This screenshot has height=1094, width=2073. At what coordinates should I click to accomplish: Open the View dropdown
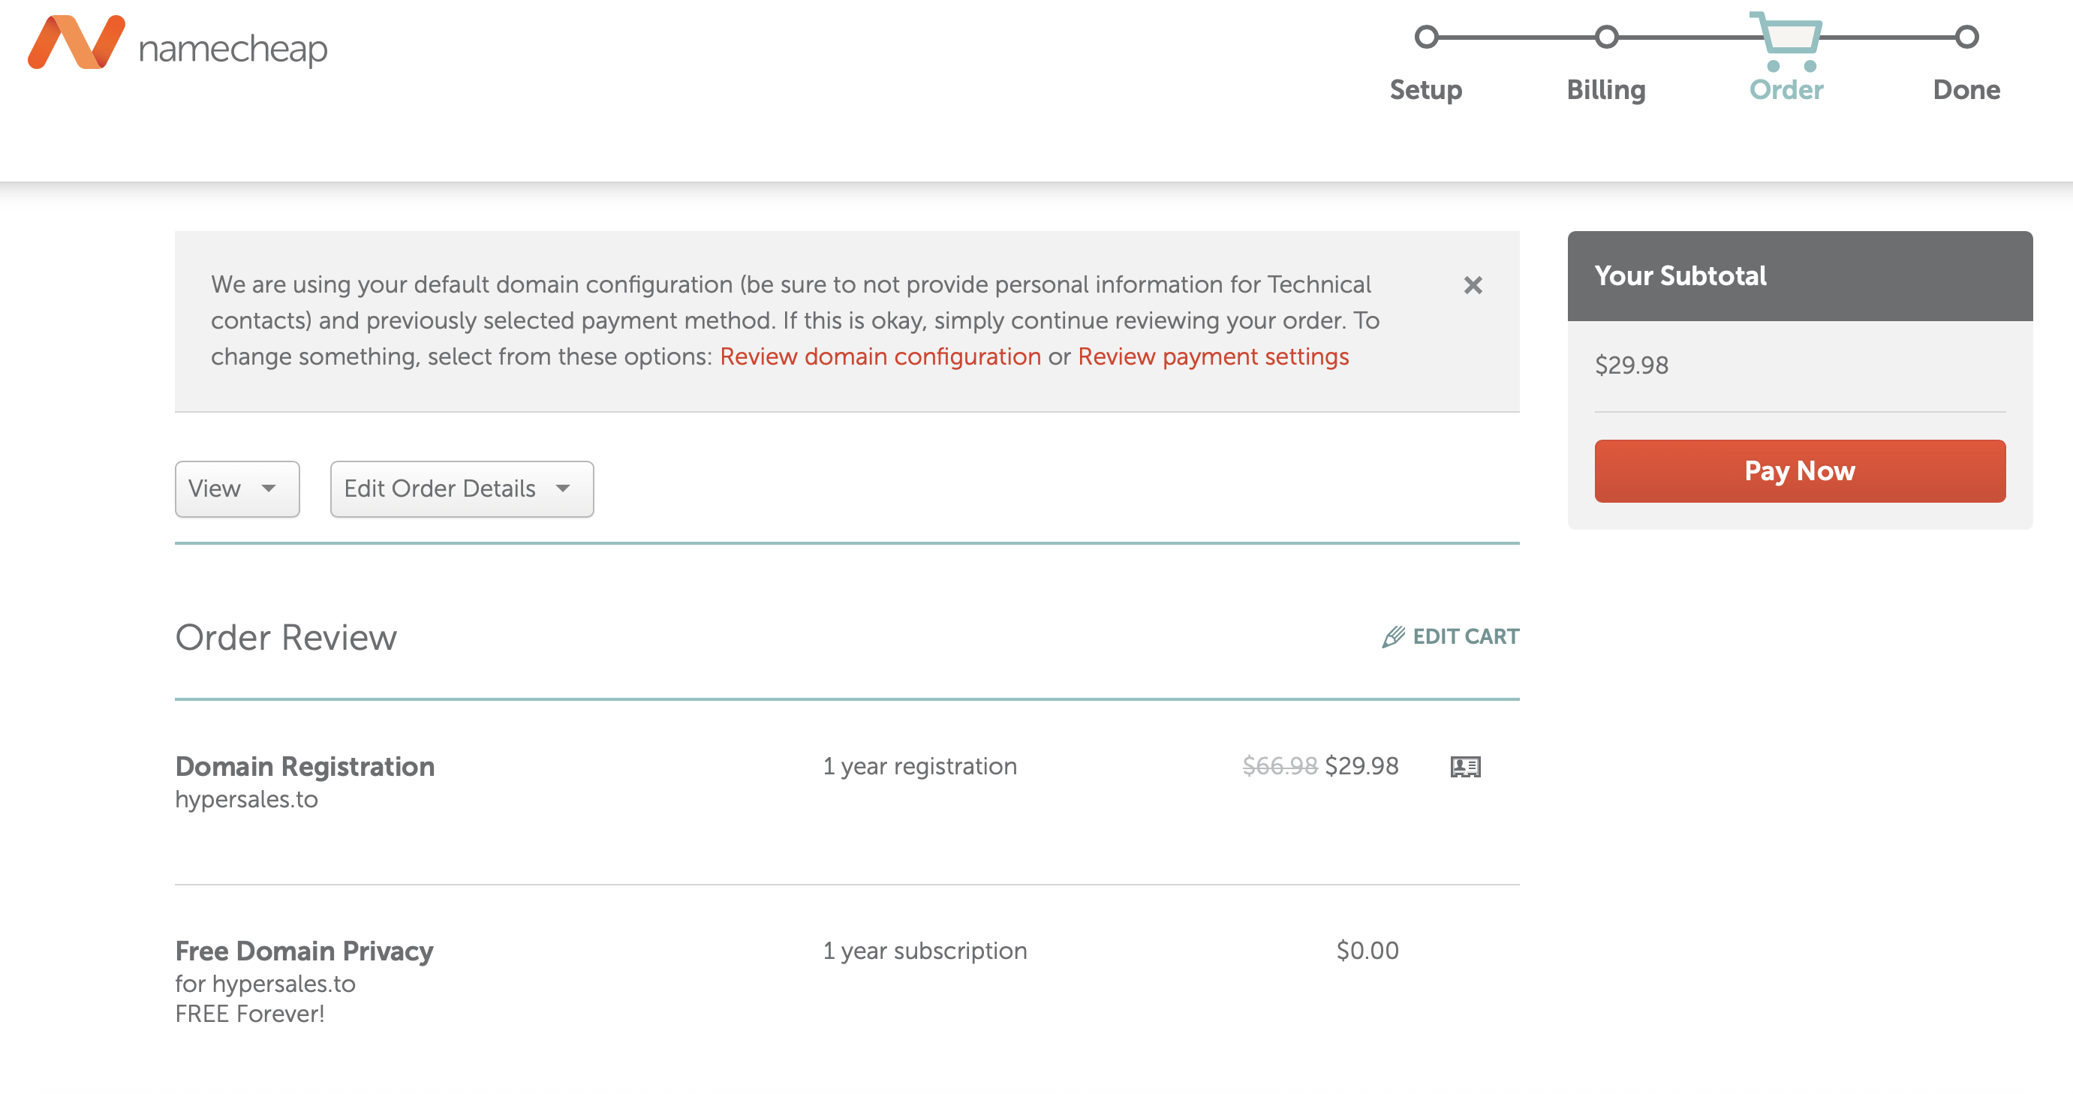(x=236, y=488)
